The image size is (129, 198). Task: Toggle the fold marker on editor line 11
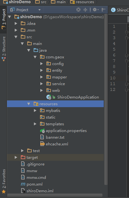(126, 84)
